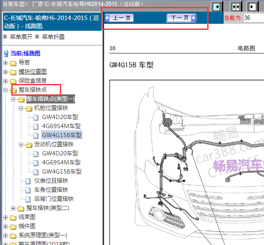
Task: Open the 保险盒信息 tree item
Action: pos(33,81)
